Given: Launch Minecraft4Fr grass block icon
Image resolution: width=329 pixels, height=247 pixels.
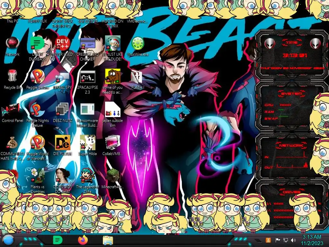Looking at the screenshot, I should point(113,176).
